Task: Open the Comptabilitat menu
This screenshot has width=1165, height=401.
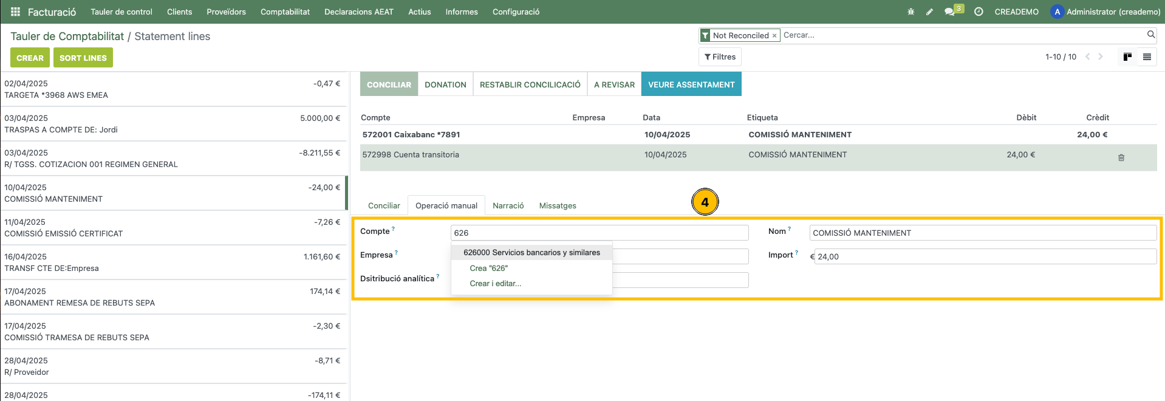Action: [x=285, y=12]
